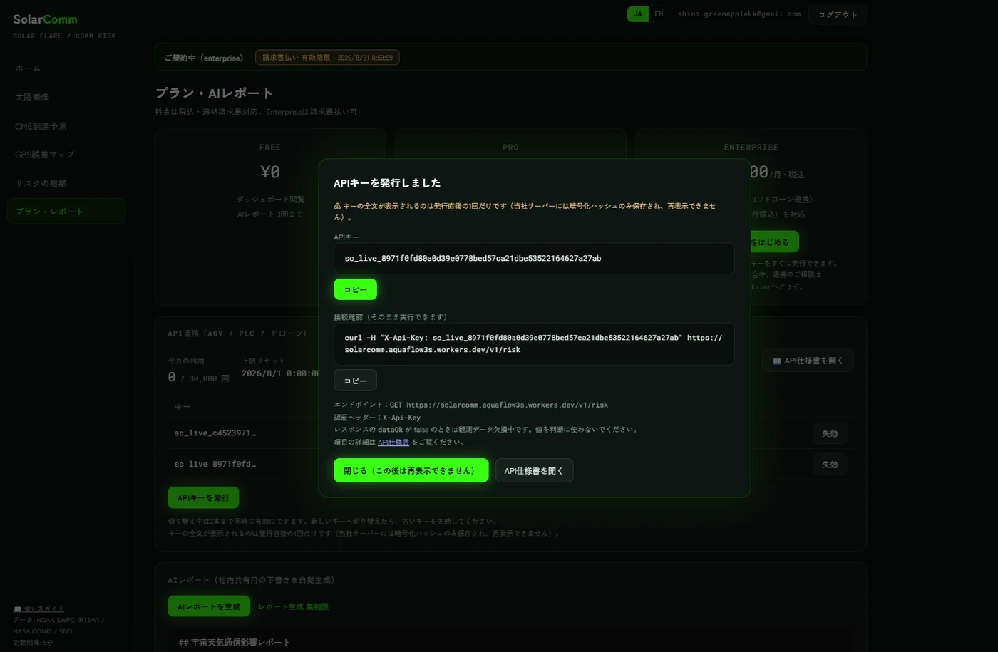Image resolution: width=998 pixels, height=652 pixels.
Task: Click the monthly usage count 0 / 30,000
Action: tap(198, 378)
